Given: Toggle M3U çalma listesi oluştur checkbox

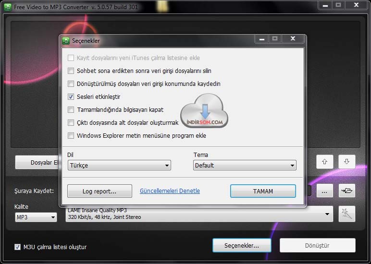Looking at the screenshot, I should [x=17, y=247].
